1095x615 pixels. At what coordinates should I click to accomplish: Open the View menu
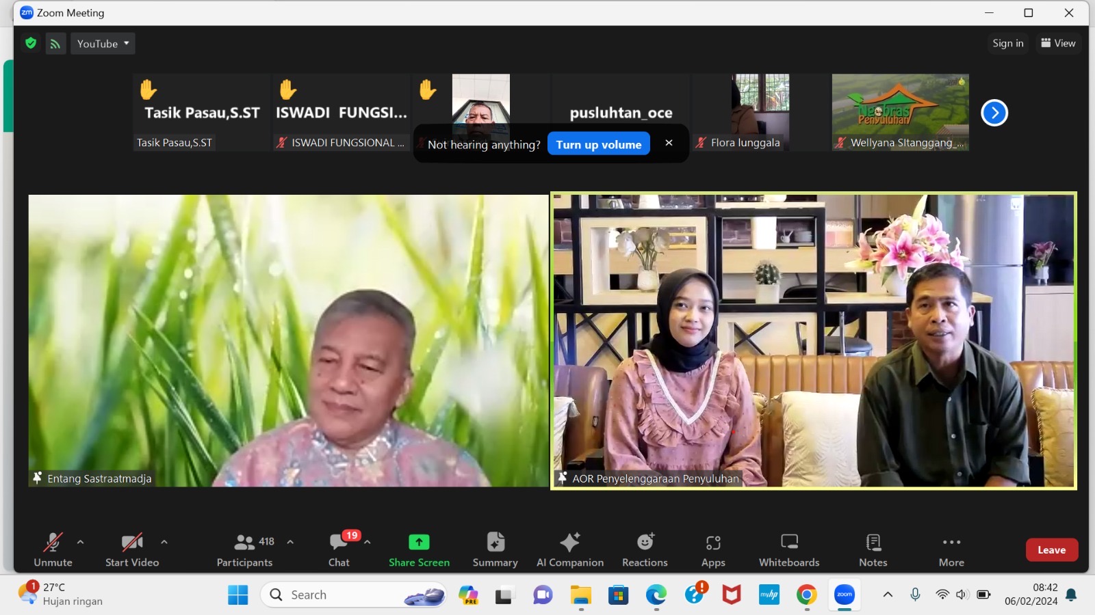[x=1058, y=43]
